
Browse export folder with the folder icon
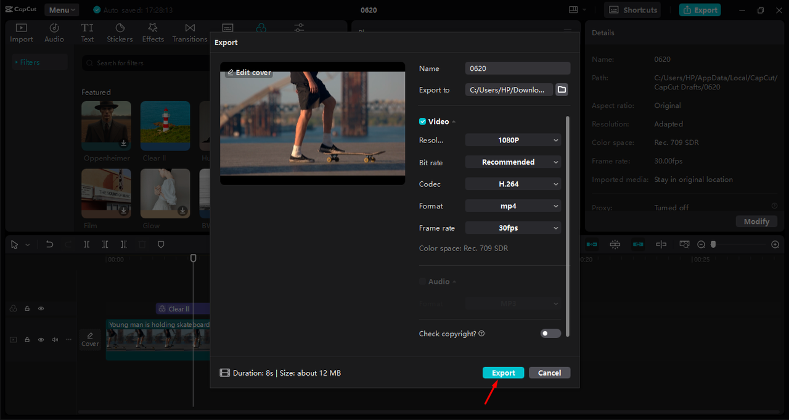562,89
